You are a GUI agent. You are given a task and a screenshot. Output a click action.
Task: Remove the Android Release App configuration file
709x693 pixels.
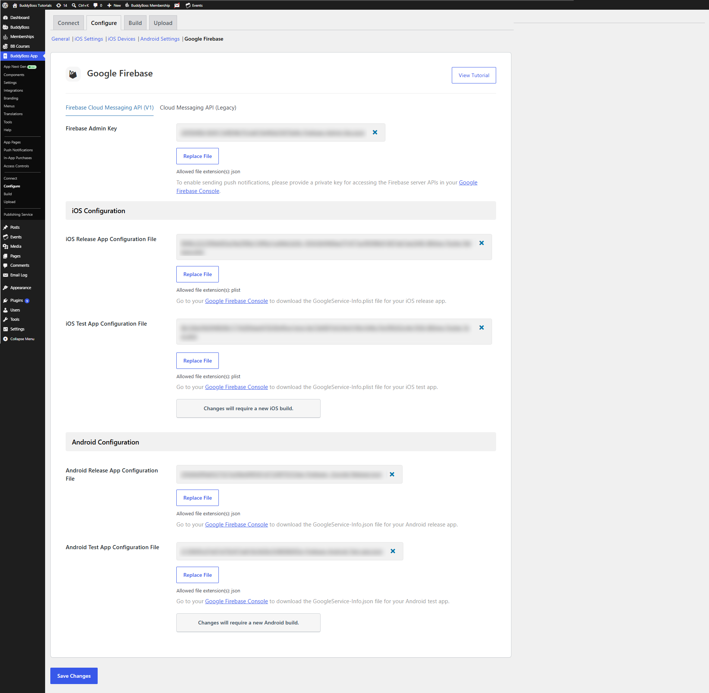(392, 474)
